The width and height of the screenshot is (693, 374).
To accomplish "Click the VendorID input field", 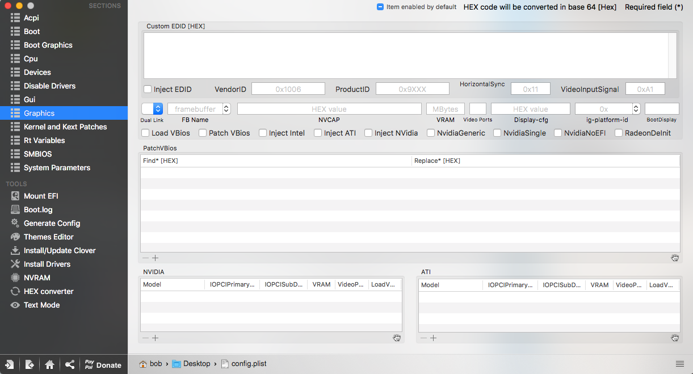I will pos(288,89).
